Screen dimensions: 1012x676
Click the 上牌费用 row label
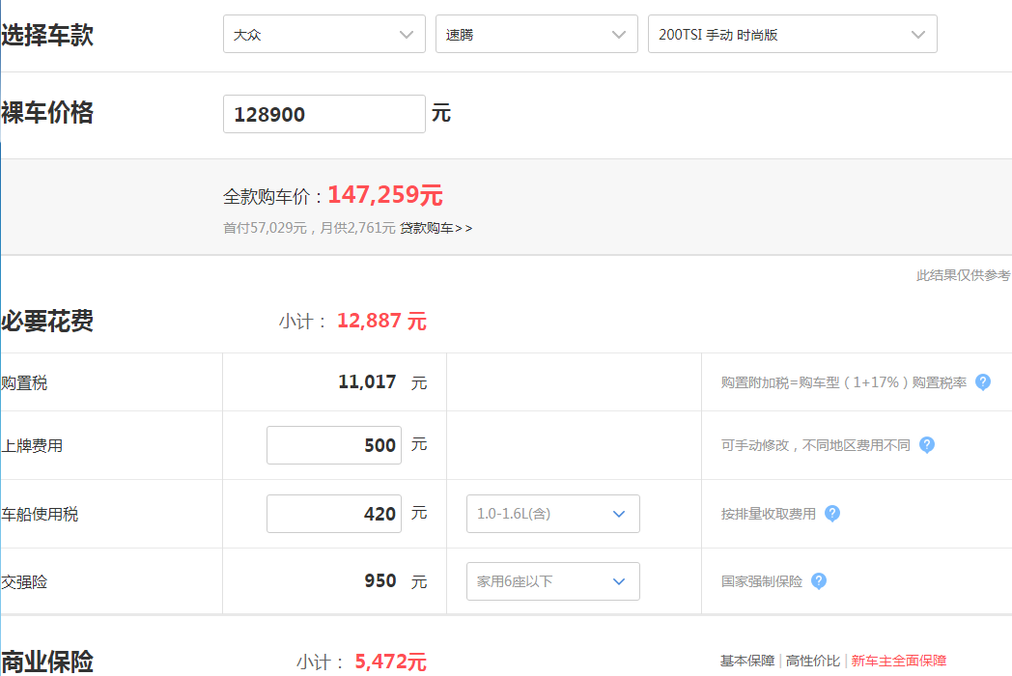[x=32, y=446]
